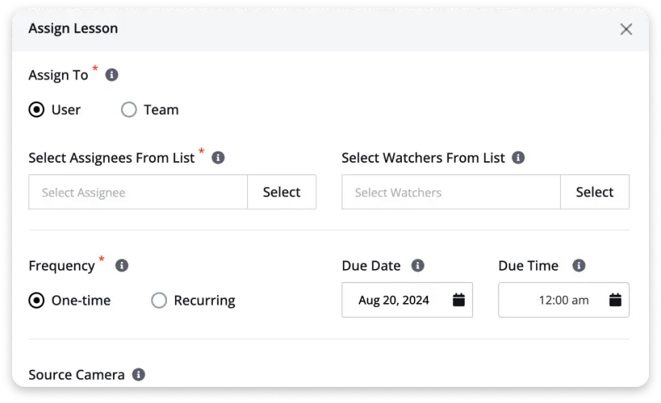Click the info icon beside Source Camera
Image resolution: width=661 pixels, height=403 pixels.
139,375
